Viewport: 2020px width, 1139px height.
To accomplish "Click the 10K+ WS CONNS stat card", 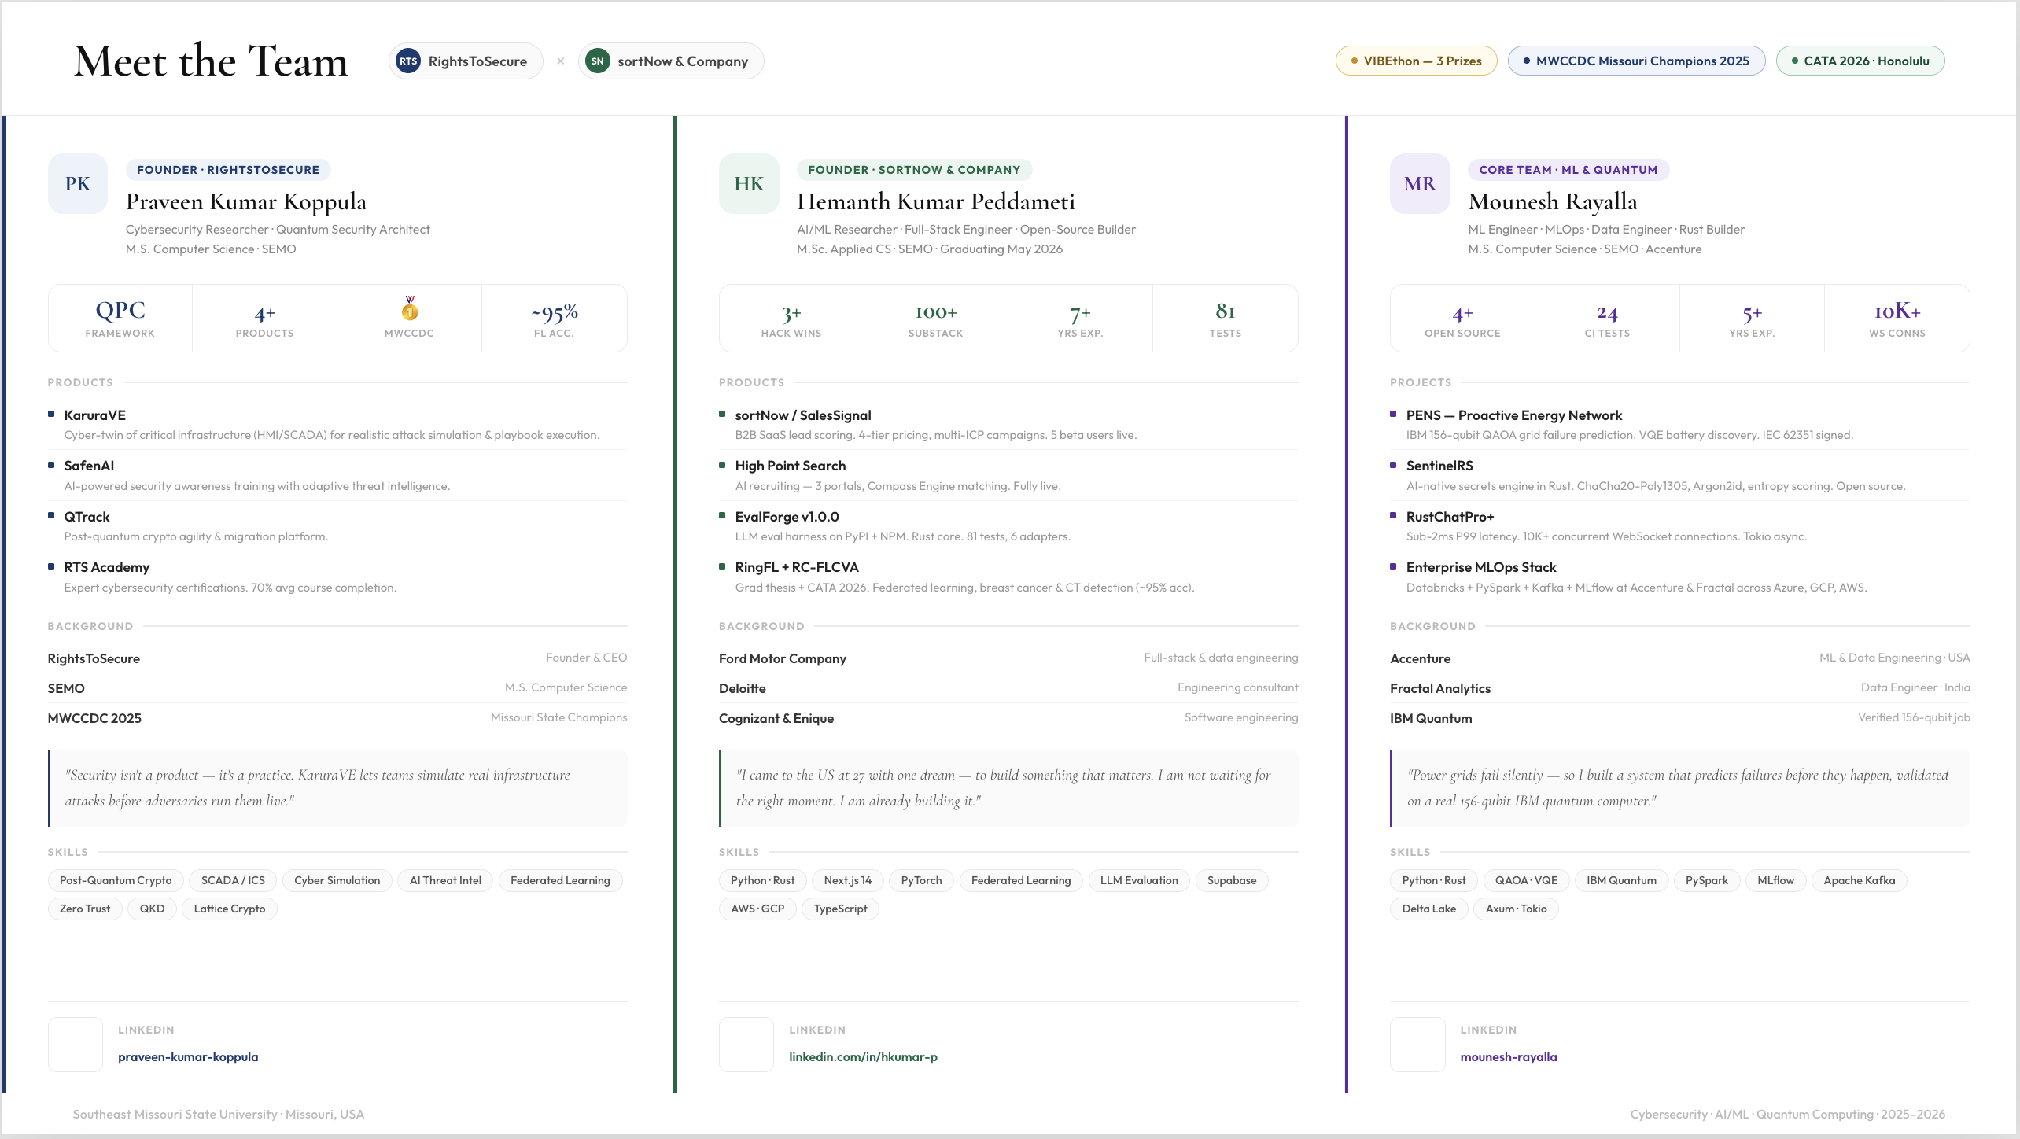I will pos(1897,319).
